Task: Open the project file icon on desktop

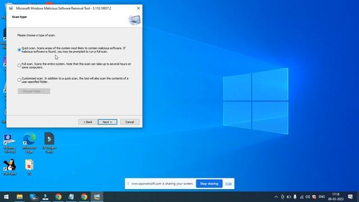Action: coord(49,143)
